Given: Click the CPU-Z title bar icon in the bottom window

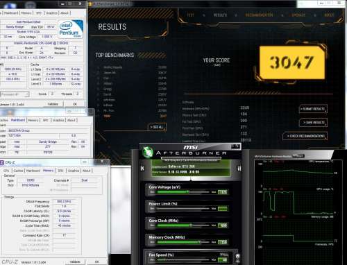Looking at the screenshot, I should tap(1, 162).
